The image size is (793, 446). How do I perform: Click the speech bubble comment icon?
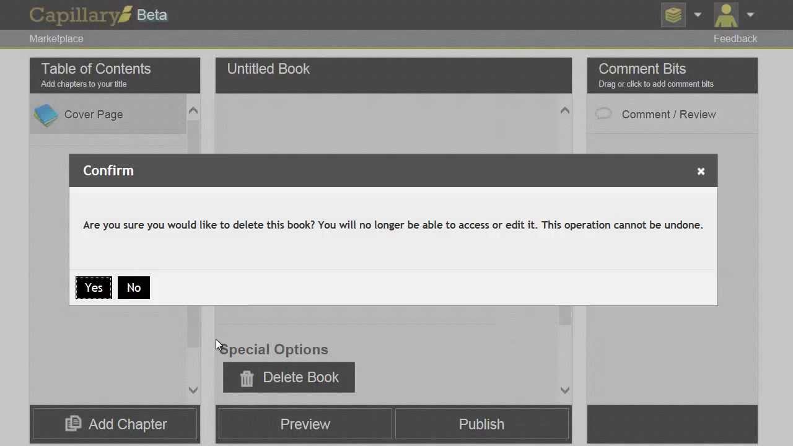pyautogui.click(x=603, y=114)
